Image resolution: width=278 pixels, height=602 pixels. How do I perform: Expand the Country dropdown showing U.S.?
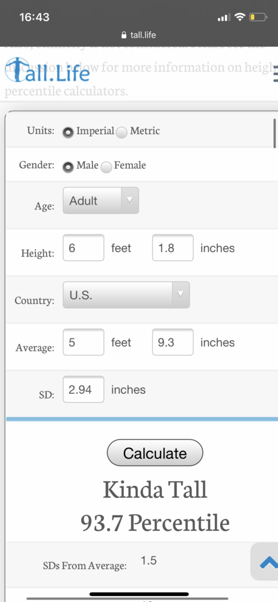(126, 295)
